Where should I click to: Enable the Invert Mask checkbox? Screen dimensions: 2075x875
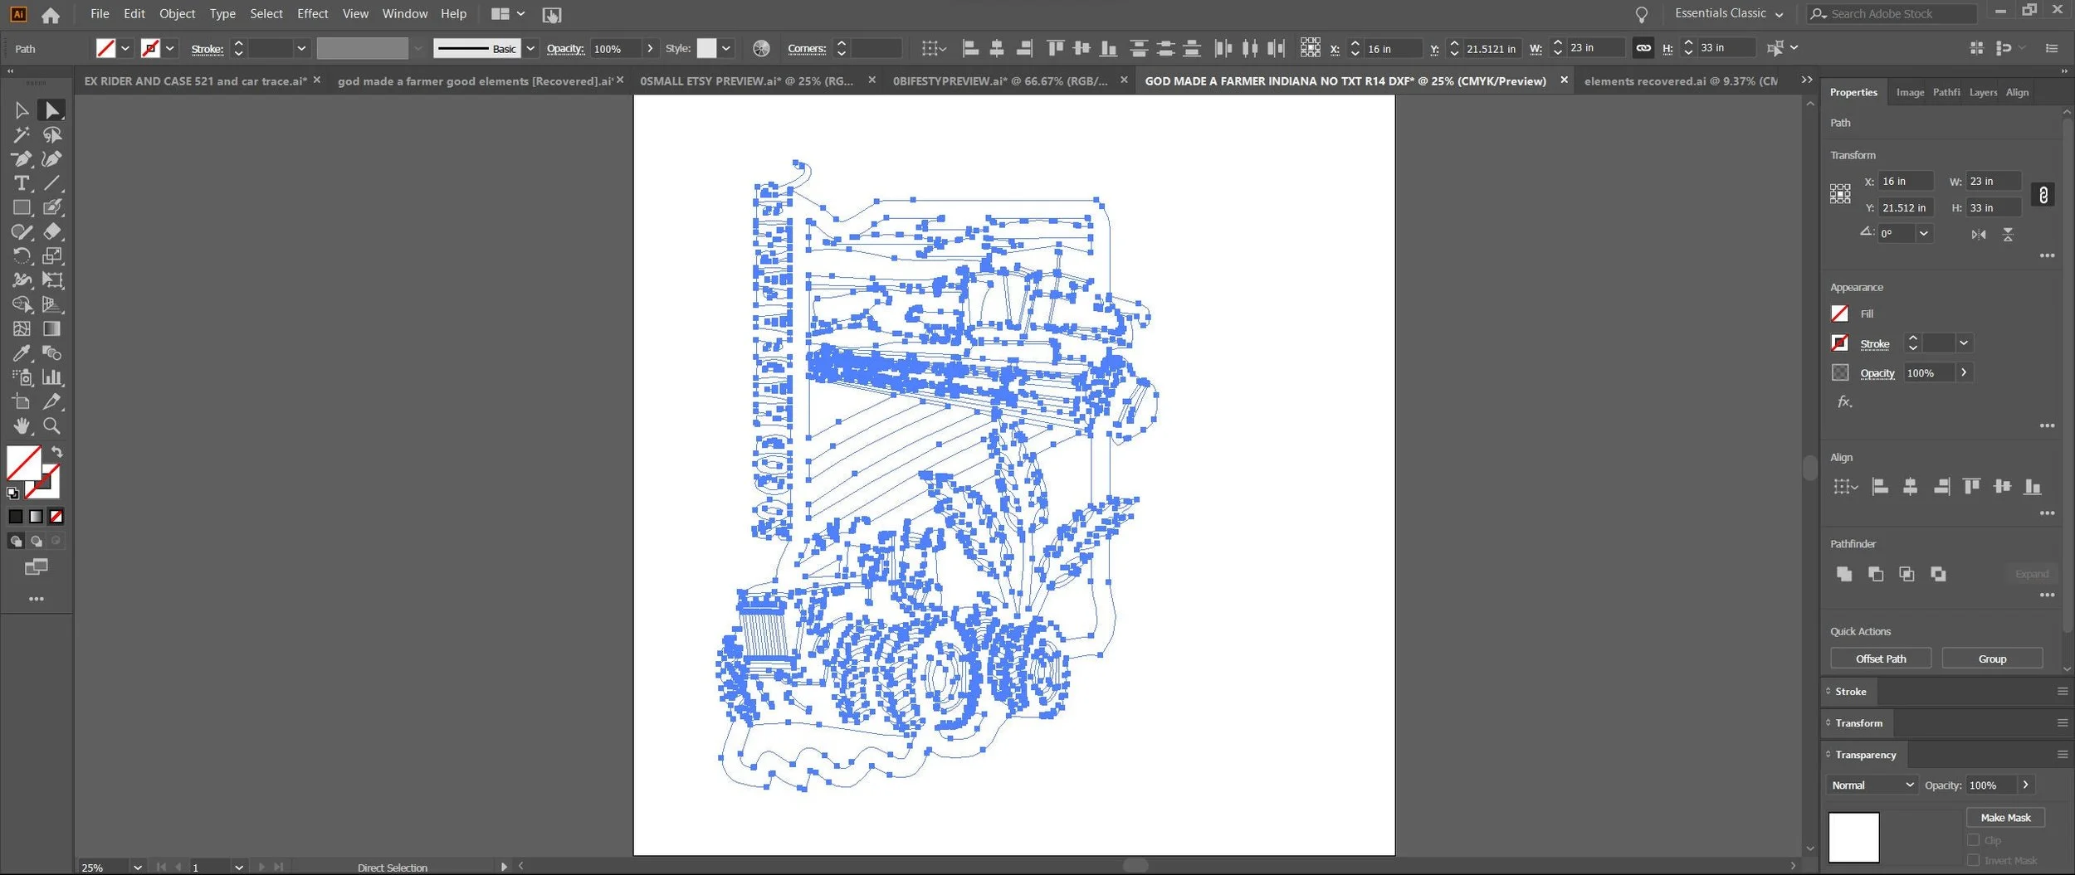point(1974,860)
